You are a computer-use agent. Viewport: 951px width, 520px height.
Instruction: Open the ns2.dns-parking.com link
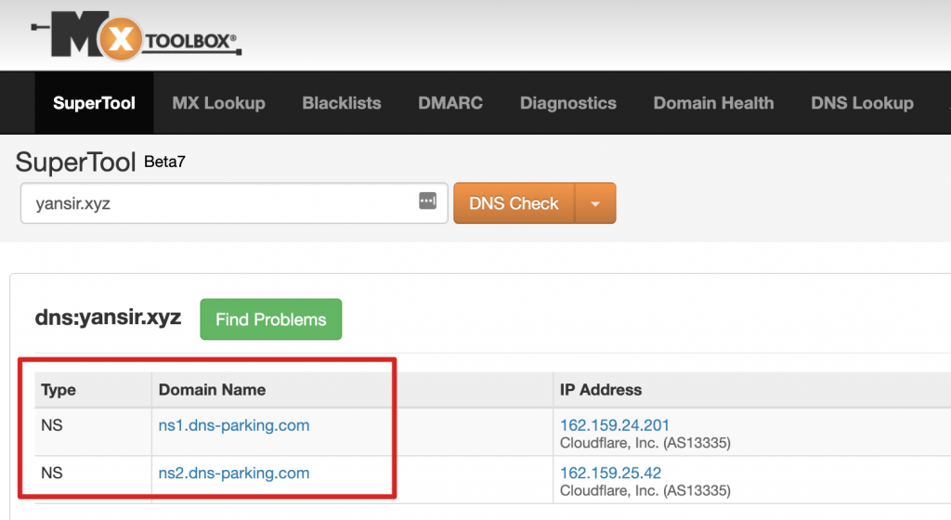click(234, 473)
